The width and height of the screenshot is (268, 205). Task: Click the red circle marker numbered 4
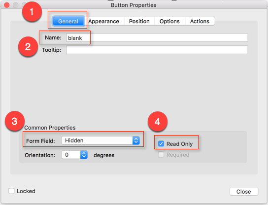pos(158,121)
